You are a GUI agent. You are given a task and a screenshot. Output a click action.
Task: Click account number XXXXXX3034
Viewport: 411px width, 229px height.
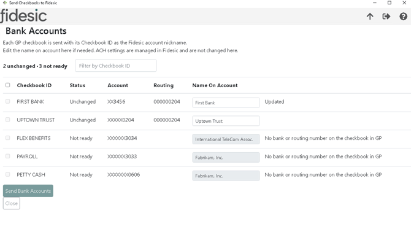click(122, 138)
